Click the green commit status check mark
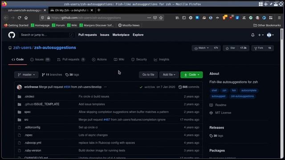The height and width of the screenshot is (160, 285). [x=141, y=87]
